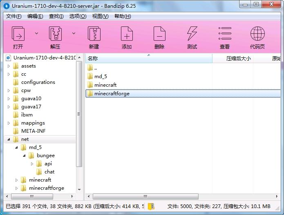Sort by 名称 column header
The image size is (284, 215).
tap(149, 58)
